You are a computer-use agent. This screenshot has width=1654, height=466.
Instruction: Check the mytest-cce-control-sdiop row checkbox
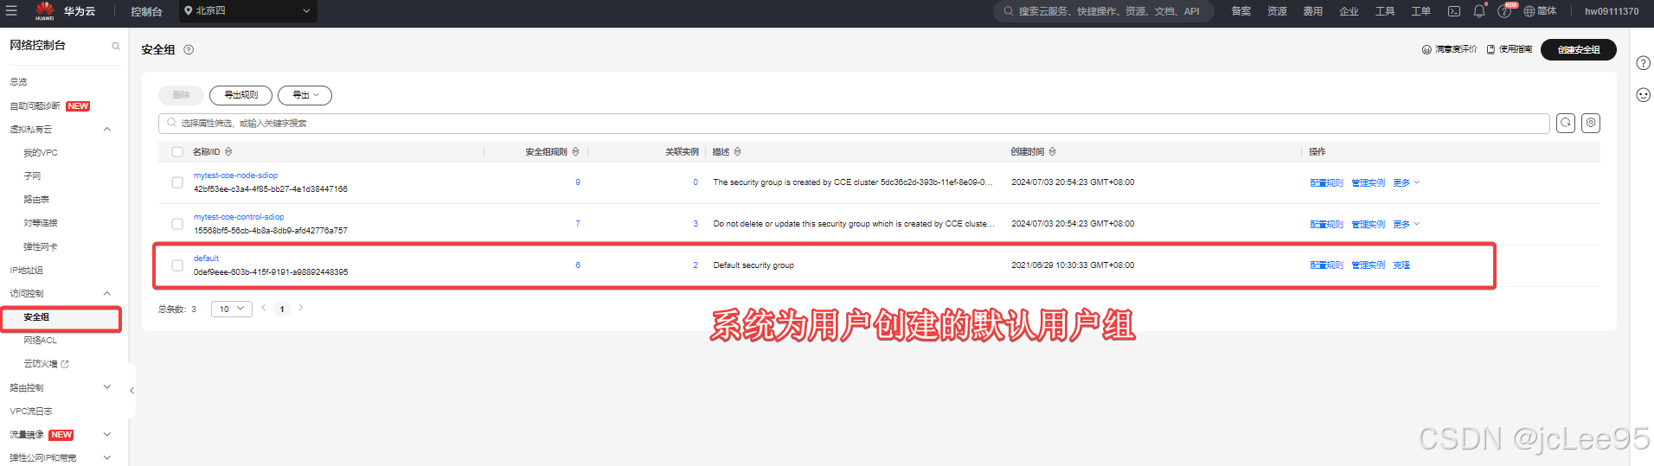coord(177,224)
